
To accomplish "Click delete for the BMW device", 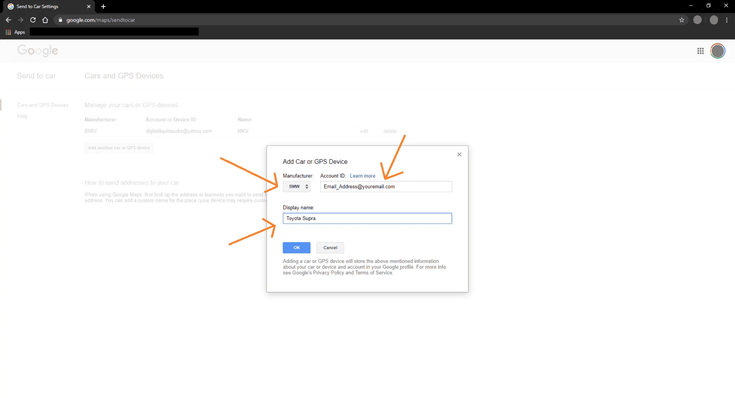I will pyautogui.click(x=390, y=131).
